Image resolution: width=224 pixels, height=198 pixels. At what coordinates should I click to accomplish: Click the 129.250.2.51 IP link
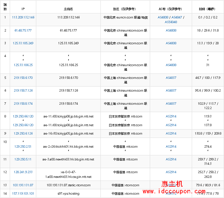coord(23,146)
